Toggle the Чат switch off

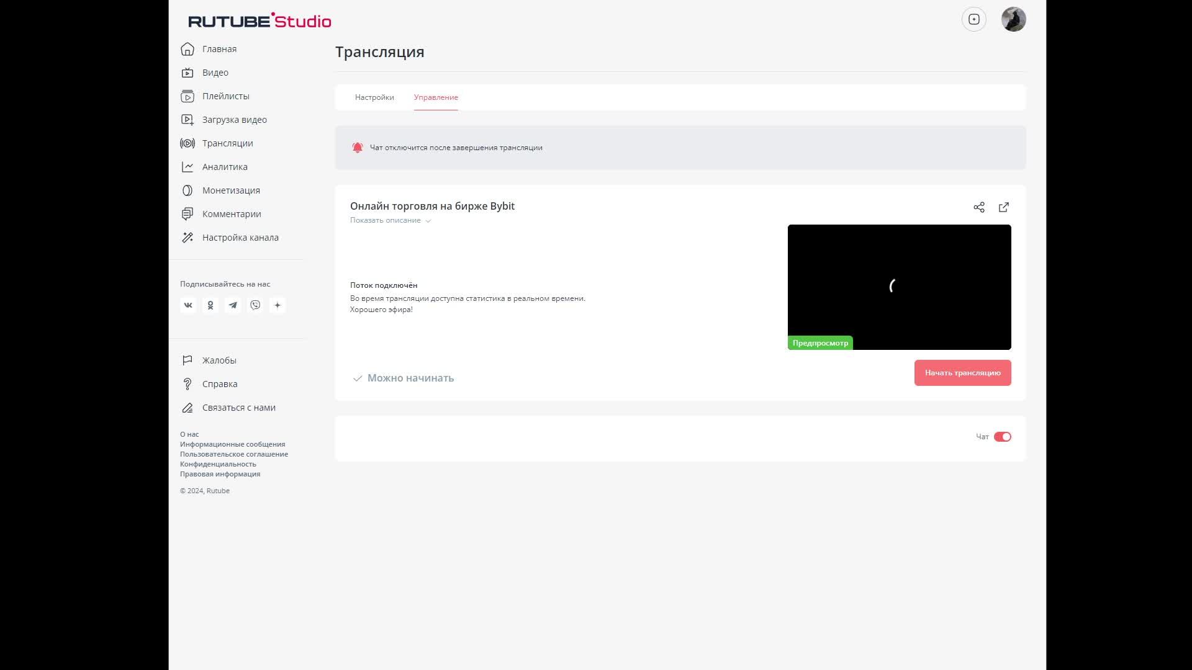1003,437
